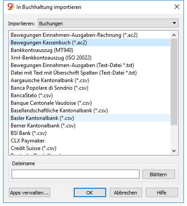This screenshot has height=206, width=187.
Task: Select Bewegungen Einnahmen-Ausgaben-Rechnung (*.ac2)
Action: point(90,35)
